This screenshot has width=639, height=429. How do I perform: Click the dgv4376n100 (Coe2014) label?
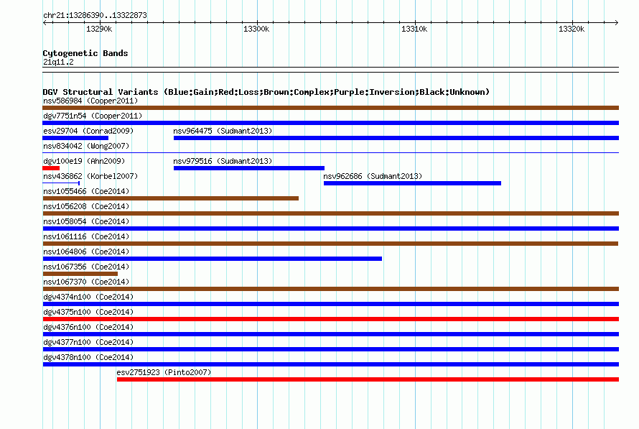click(88, 327)
